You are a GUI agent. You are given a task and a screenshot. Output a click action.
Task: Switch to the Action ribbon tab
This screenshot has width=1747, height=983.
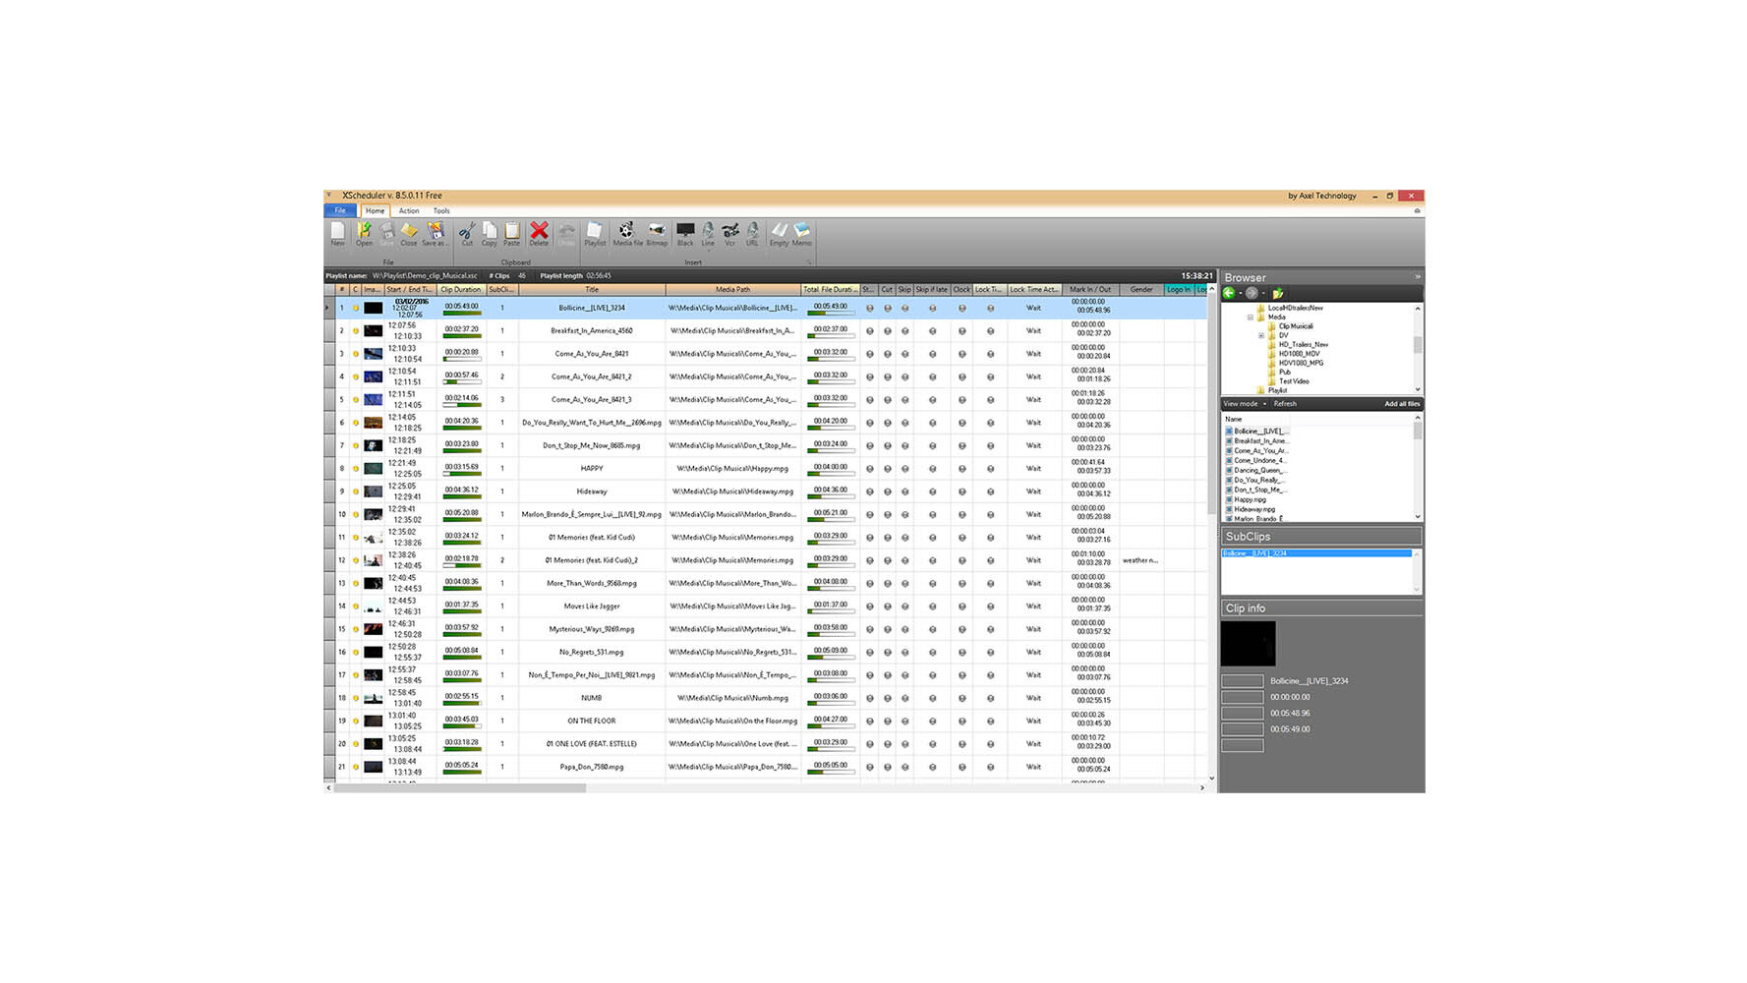pos(408,211)
